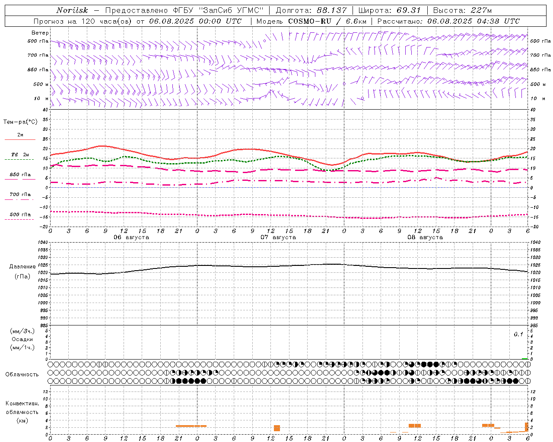Click the red 2м temperature legend line
The height and width of the screenshot is (442, 553).
coord(20,139)
